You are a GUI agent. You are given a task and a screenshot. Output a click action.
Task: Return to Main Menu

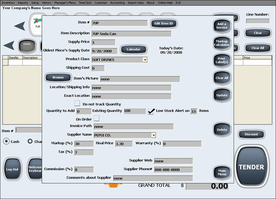point(222,172)
